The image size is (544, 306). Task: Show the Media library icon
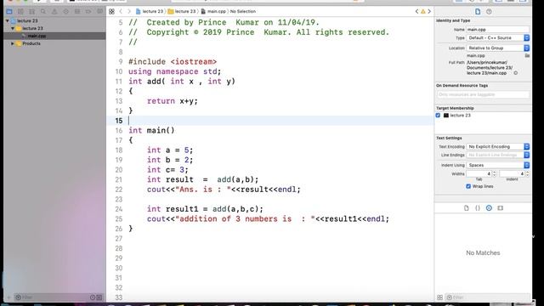501,207
